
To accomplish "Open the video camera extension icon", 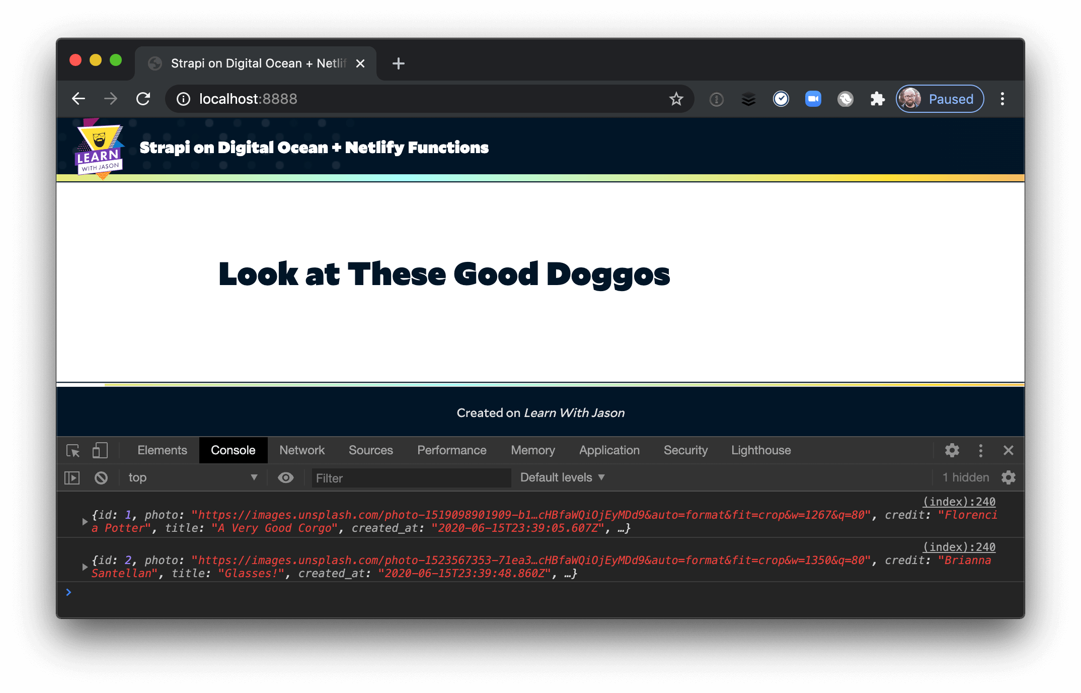I will coord(813,99).
